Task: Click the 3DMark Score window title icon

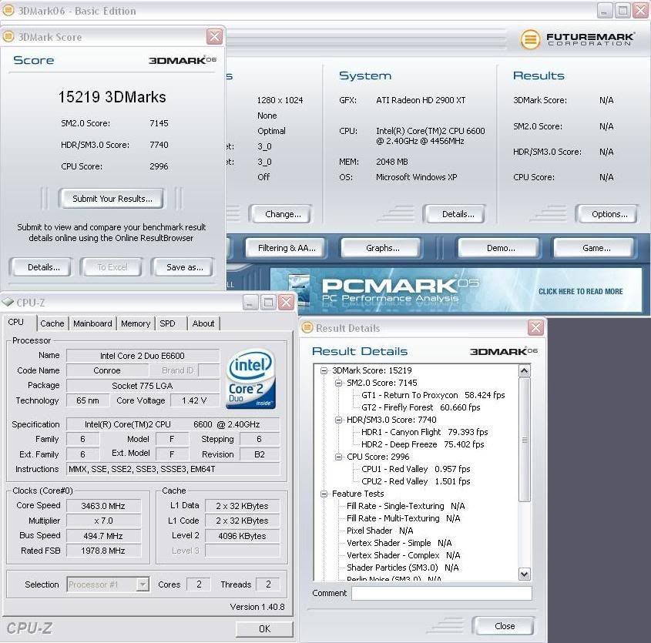Action: [x=8, y=36]
